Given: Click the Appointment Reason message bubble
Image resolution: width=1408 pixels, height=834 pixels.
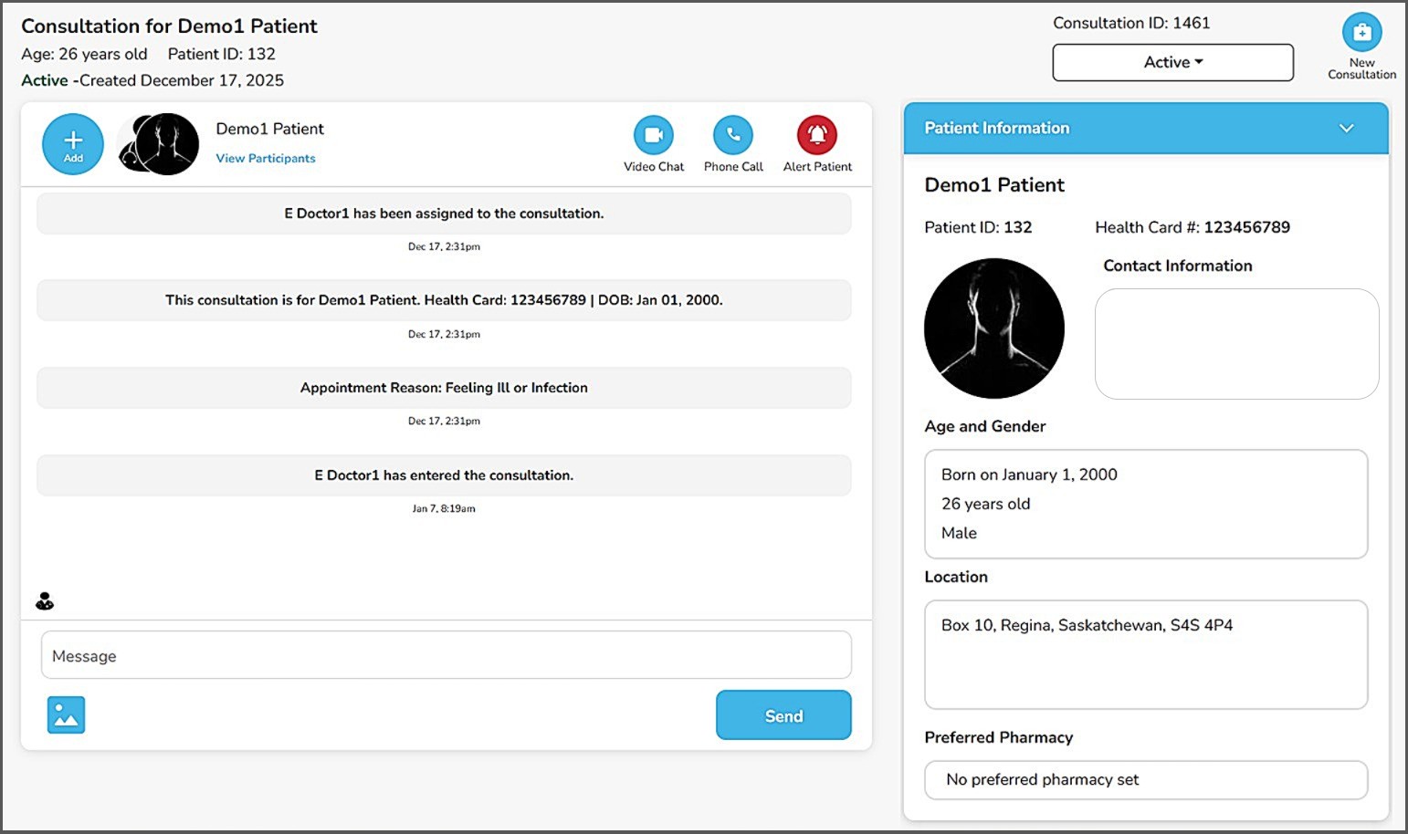Looking at the screenshot, I should pyautogui.click(x=444, y=388).
